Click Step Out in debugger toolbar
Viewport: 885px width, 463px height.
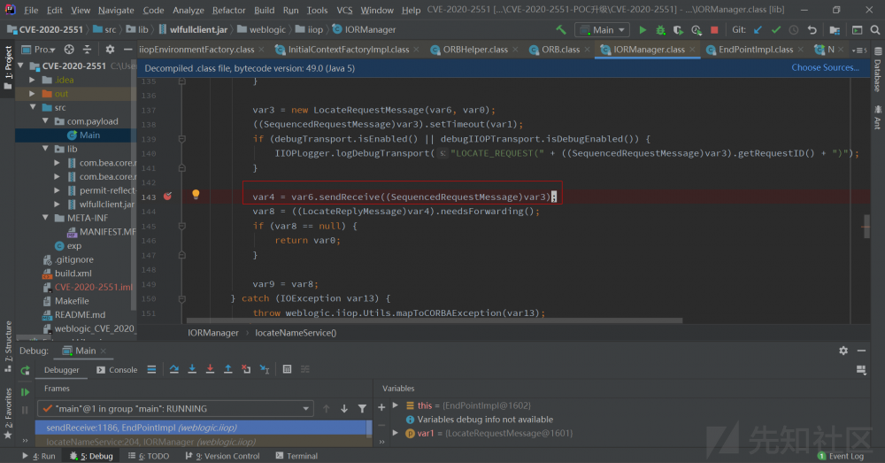[x=227, y=369]
